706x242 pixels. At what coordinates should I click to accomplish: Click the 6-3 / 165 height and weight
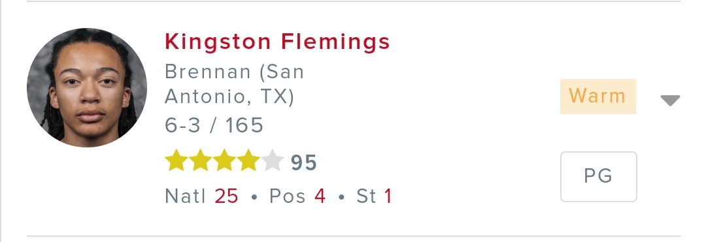[214, 125]
